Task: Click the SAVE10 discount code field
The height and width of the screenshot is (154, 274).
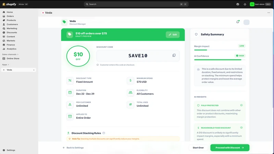Action: [x=138, y=56]
